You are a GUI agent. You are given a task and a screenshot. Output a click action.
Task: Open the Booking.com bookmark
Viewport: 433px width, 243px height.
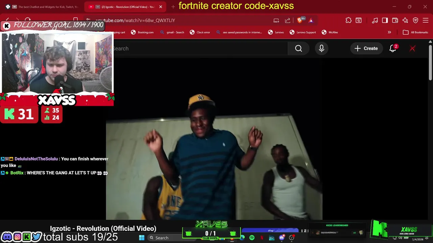click(142, 32)
